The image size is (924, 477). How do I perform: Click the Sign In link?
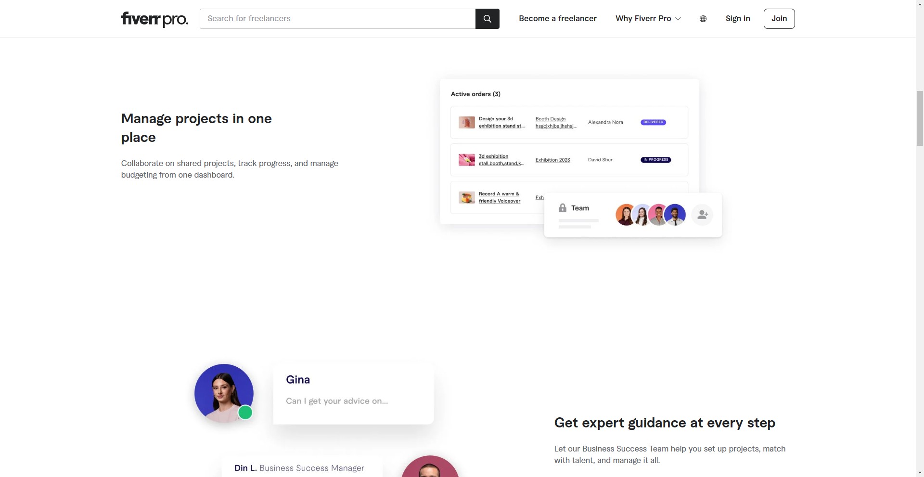pos(738,19)
